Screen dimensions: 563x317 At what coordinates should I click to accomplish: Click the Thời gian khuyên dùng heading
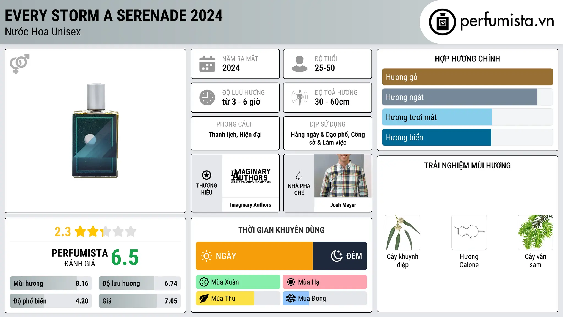click(x=281, y=230)
